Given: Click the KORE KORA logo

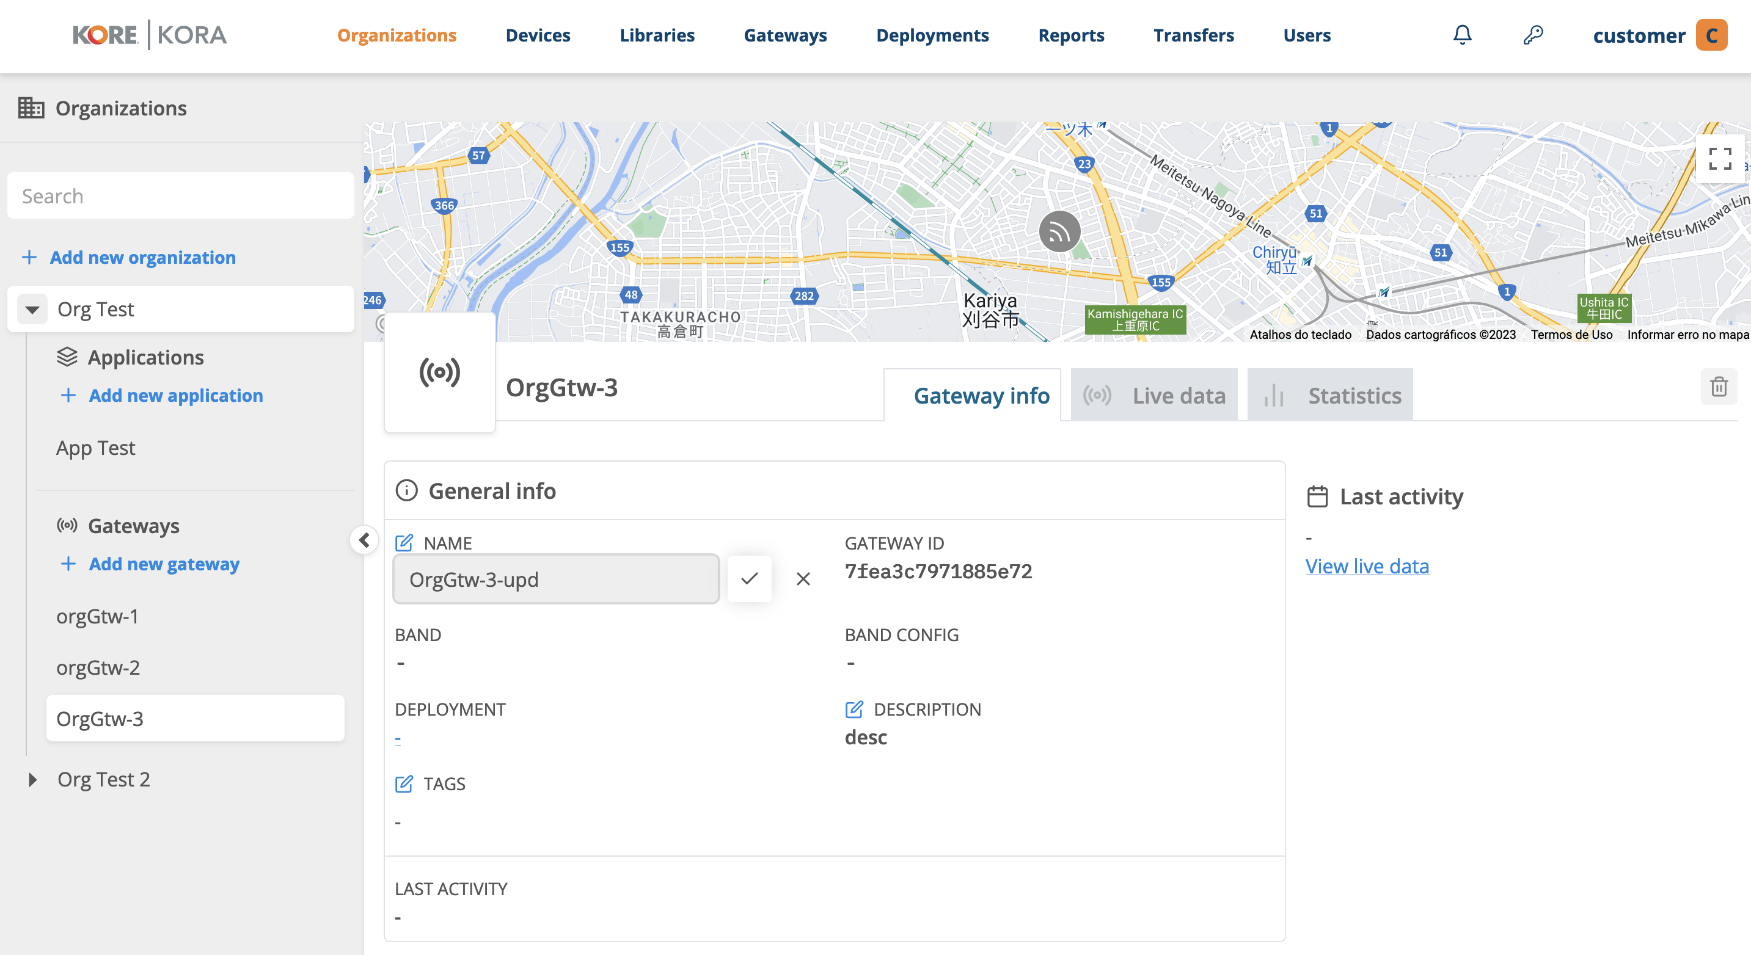Looking at the screenshot, I should [x=150, y=35].
